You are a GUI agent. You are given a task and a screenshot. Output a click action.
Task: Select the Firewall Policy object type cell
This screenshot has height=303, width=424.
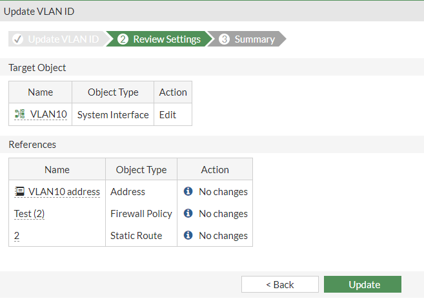coord(141,213)
